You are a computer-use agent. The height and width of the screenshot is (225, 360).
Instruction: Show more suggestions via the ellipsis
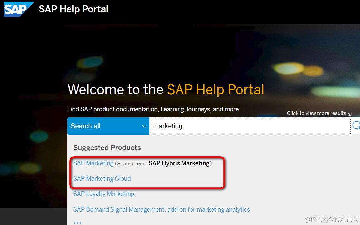[77, 222]
